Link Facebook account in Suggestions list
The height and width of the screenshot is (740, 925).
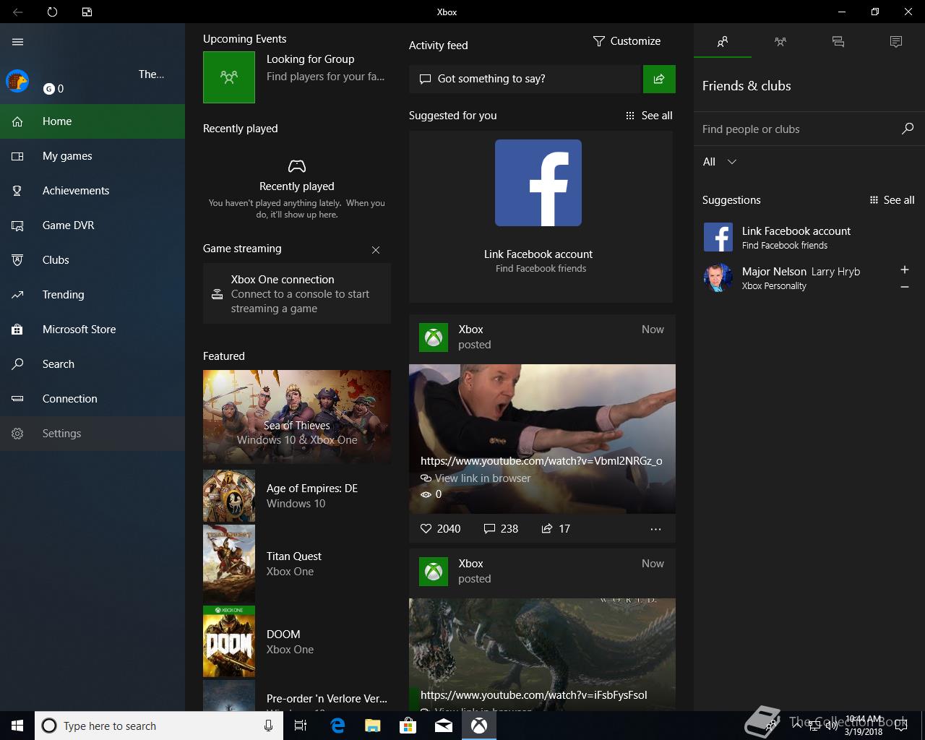[x=809, y=237]
